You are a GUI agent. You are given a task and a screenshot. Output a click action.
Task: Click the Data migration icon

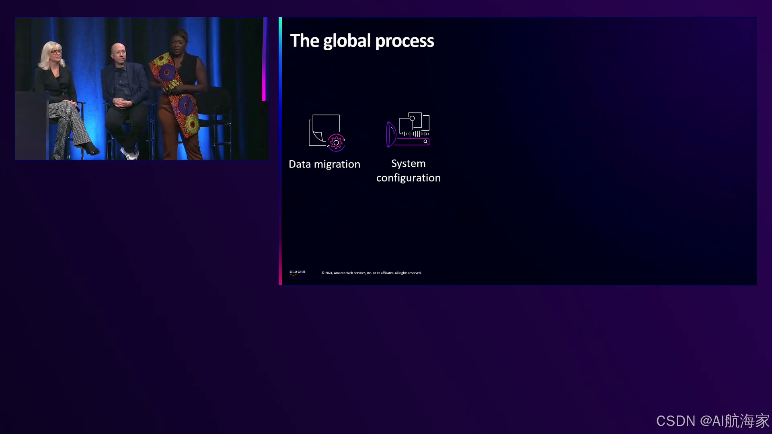[326, 133]
